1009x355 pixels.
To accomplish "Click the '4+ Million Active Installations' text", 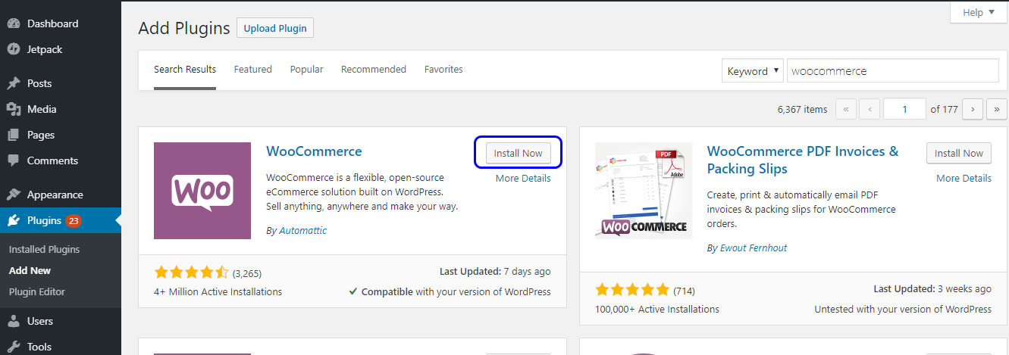I will 218,291.
